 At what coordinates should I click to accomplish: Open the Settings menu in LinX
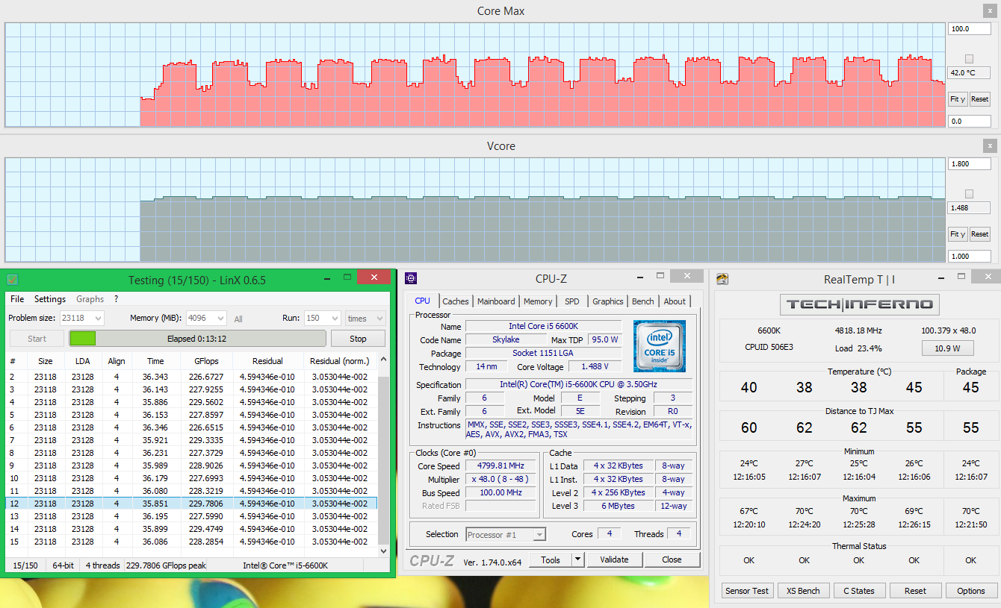(x=50, y=299)
